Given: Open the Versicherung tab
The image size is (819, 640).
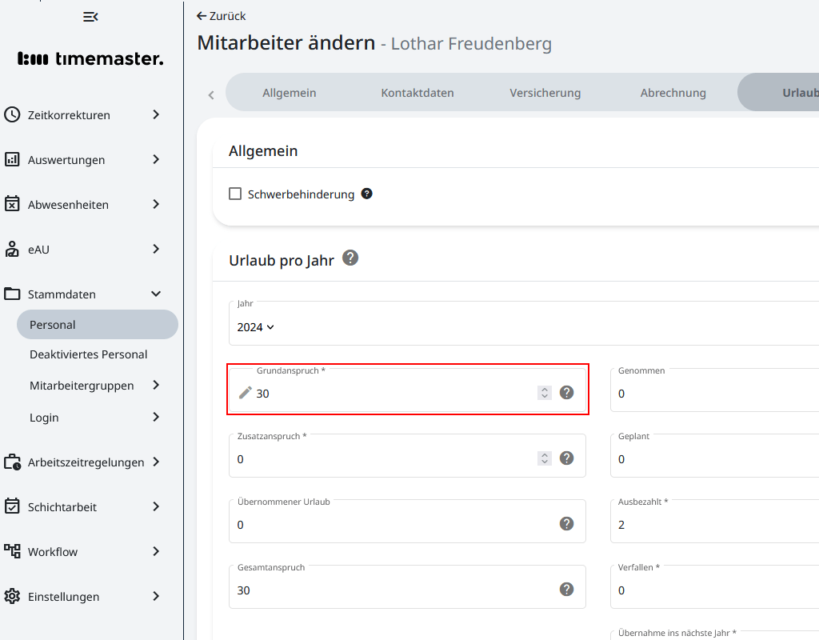Looking at the screenshot, I should pyautogui.click(x=545, y=93).
